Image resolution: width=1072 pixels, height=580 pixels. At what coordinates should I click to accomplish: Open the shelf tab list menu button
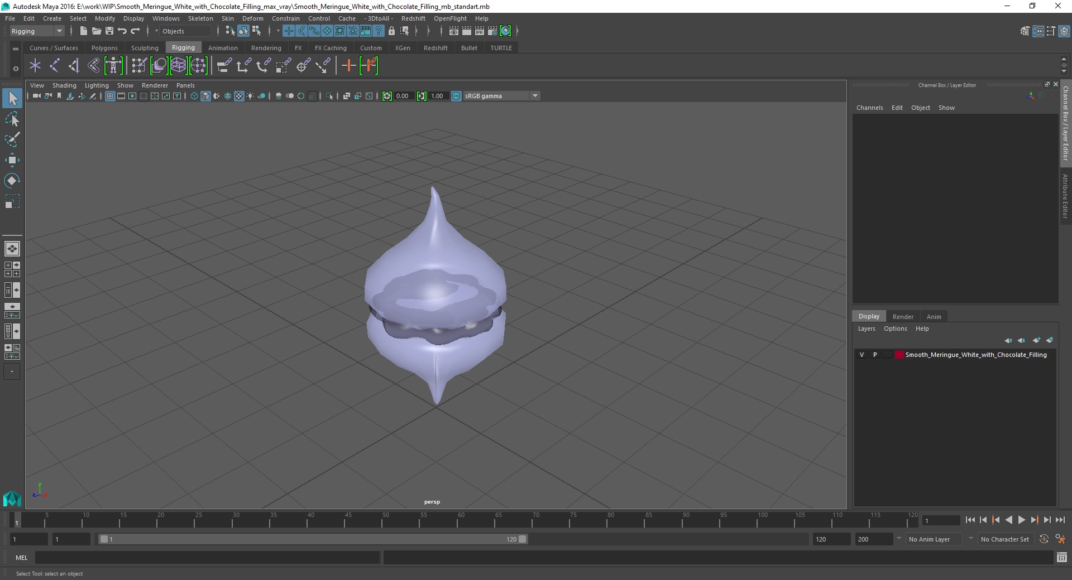(x=16, y=49)
